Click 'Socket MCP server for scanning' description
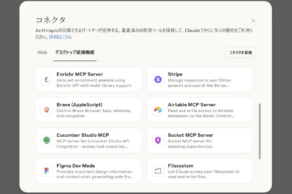The height and width of the screenshot is (194, 292). point(190,144)
